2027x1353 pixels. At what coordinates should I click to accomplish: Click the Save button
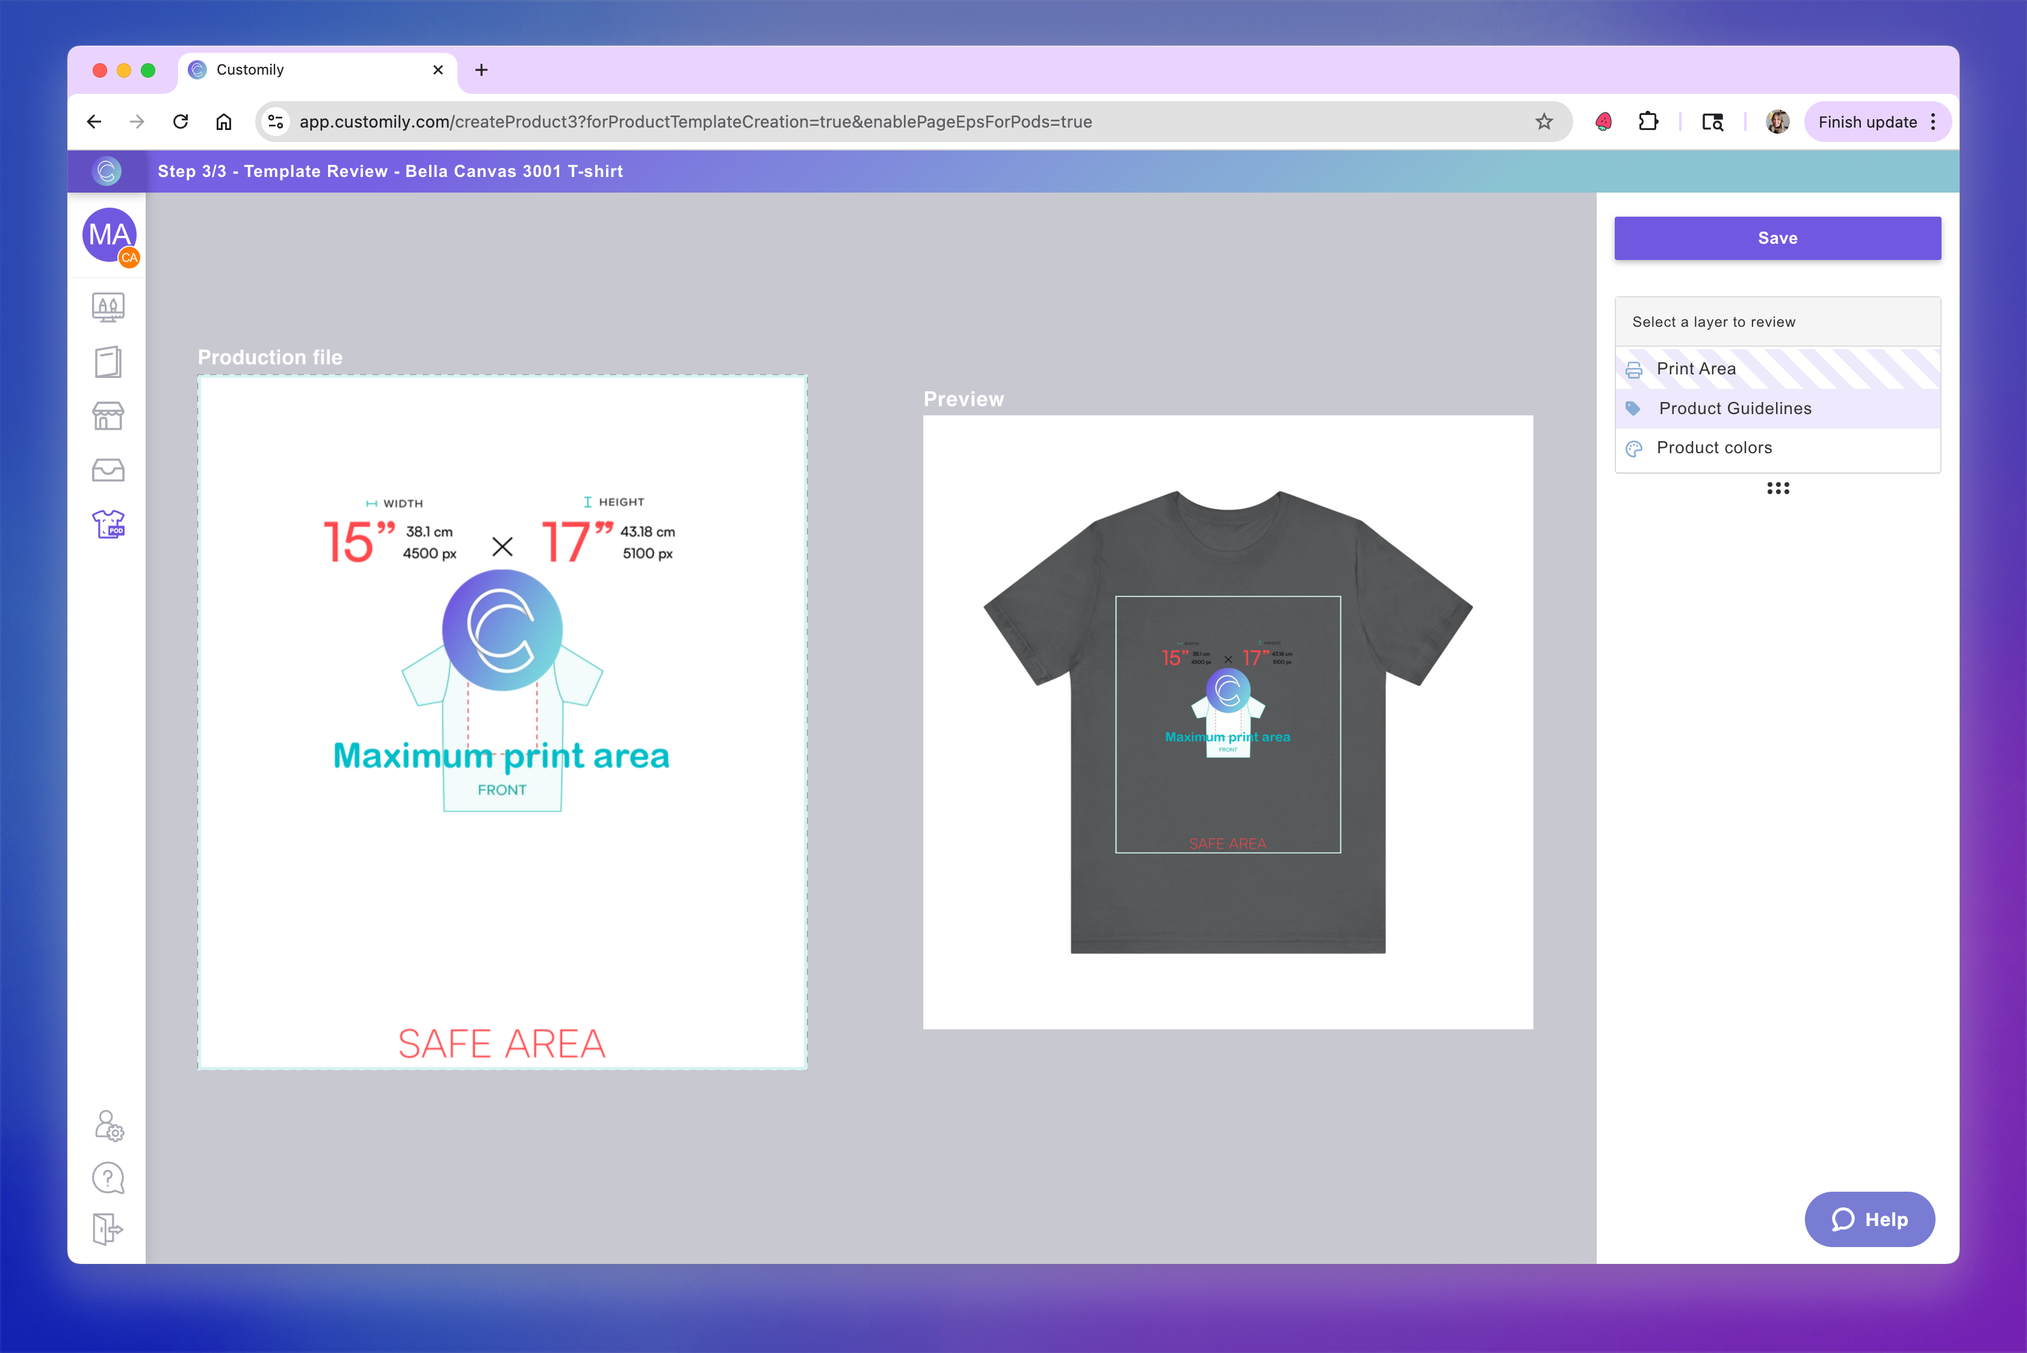point(1777,238)
